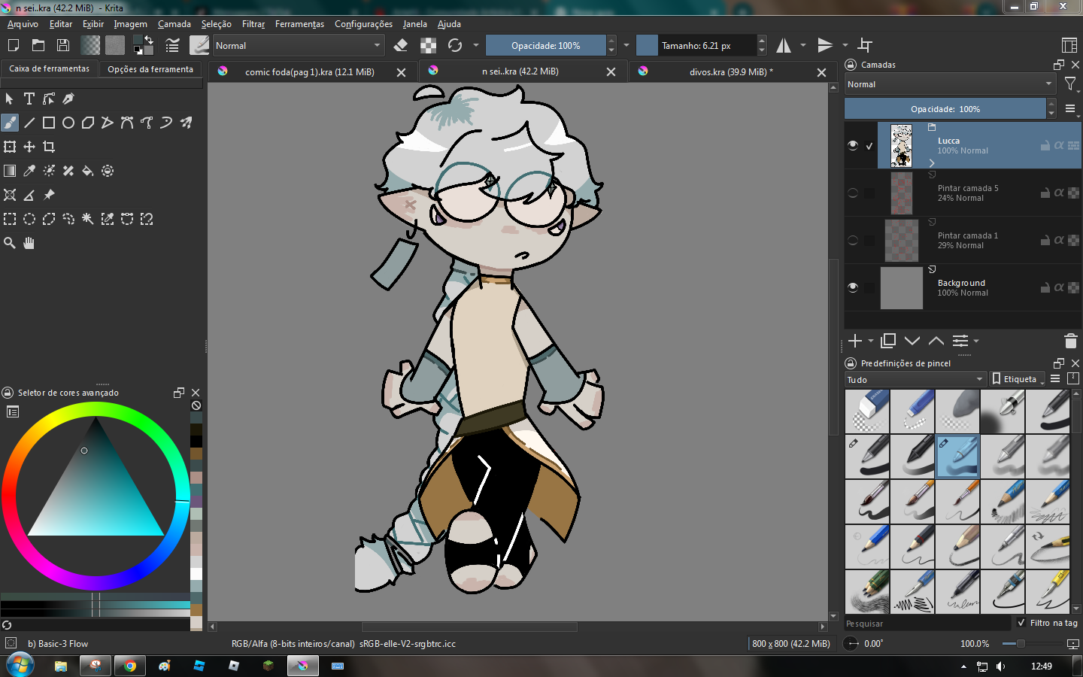Screen dimensions: 1083x677
Task: Open the Arquivo menu
Action: click(x=23, y=24)
